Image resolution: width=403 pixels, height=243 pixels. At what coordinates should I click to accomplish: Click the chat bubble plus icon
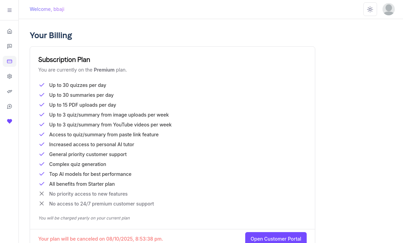click(x=10, y=106)
